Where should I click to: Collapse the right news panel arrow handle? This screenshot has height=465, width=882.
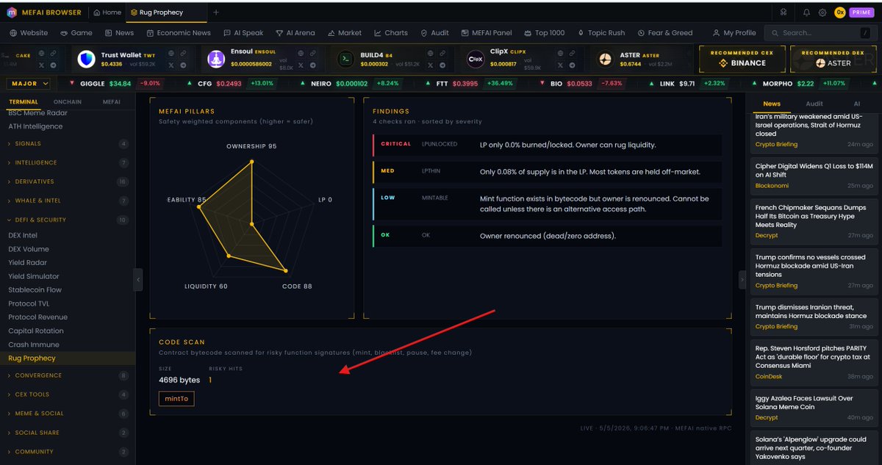pyautogui.click(x=742, y=279)
